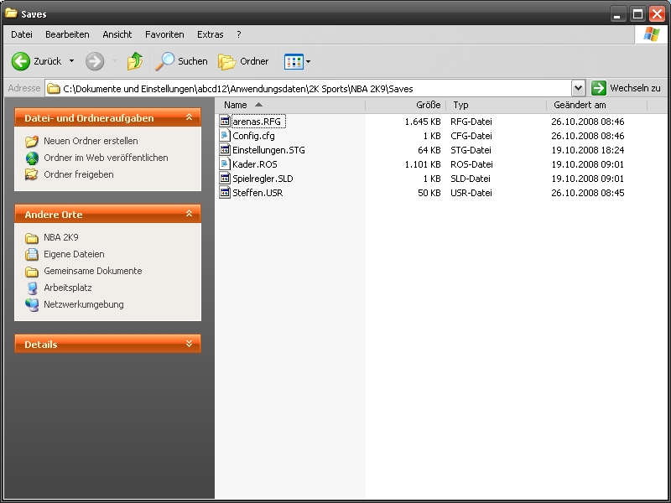Open the Extras menu
671x503 pixels.
211,34
